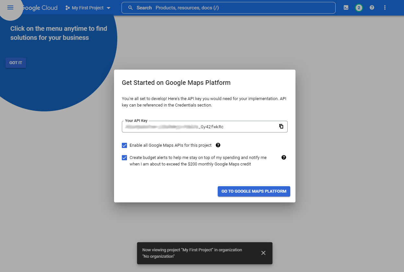Open the help question mark menu
The height and width of the screenshot is (272, 404).
[x=372, y=7]
